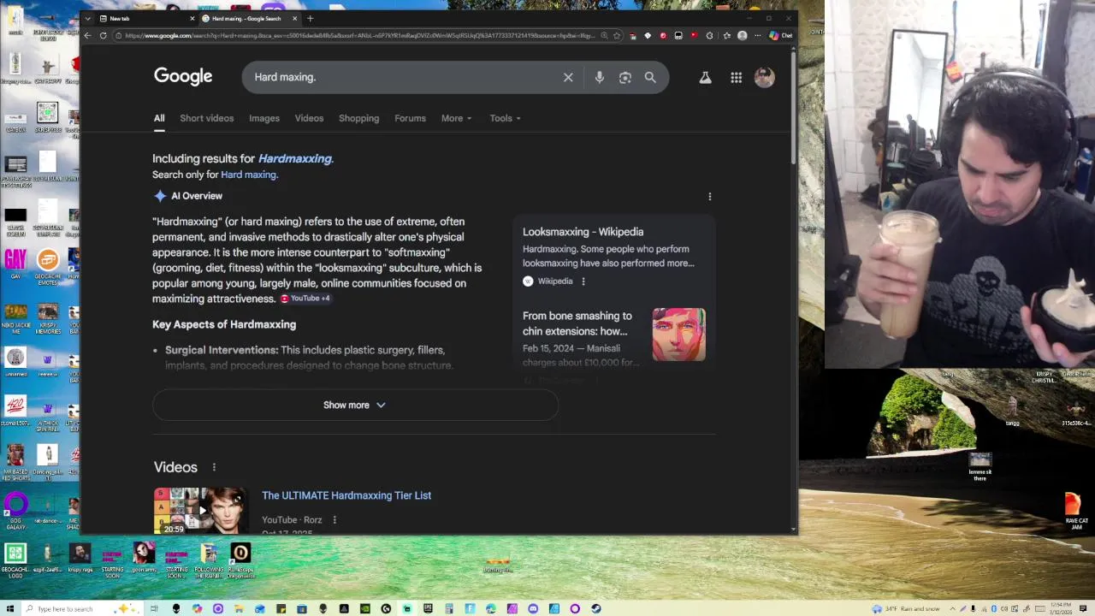Open the browser Chat copilot button
The height and width of the screenshot is (616, 1095).
[781, 35]
